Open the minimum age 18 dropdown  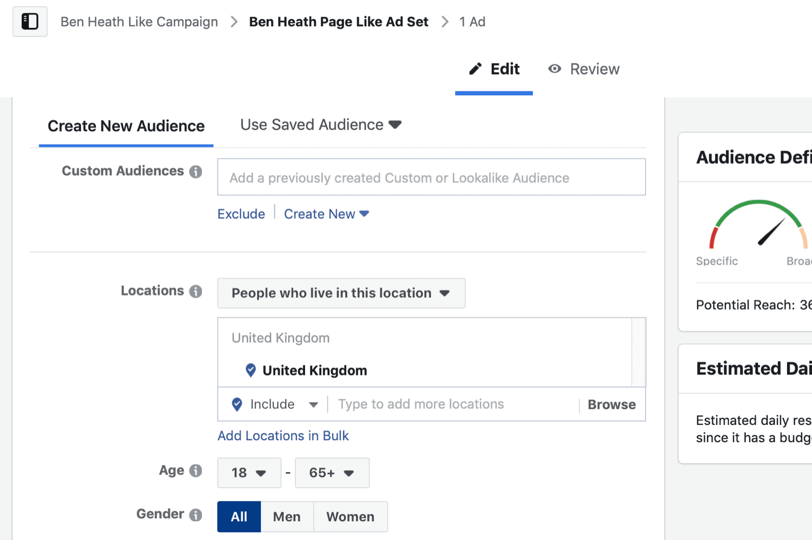click(249, 473)
